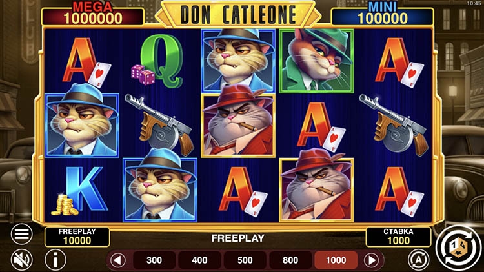Open the hamburger menu
The width and height of the screenshot is (484, 272).
pyautogui.click(x=21, y=234)
